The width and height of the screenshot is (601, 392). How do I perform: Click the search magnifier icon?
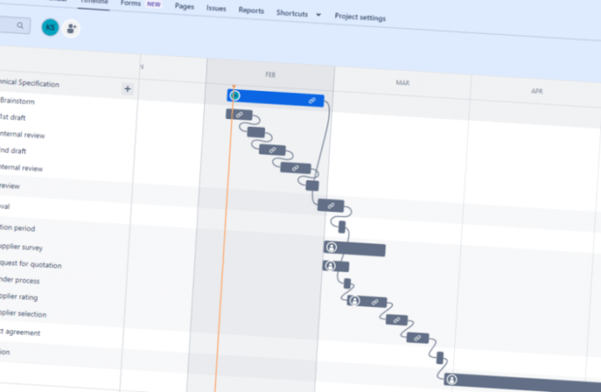click(x=20, y=26)
